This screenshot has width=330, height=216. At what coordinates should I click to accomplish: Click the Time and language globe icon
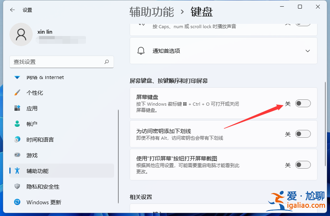click(x=17, y=139)
